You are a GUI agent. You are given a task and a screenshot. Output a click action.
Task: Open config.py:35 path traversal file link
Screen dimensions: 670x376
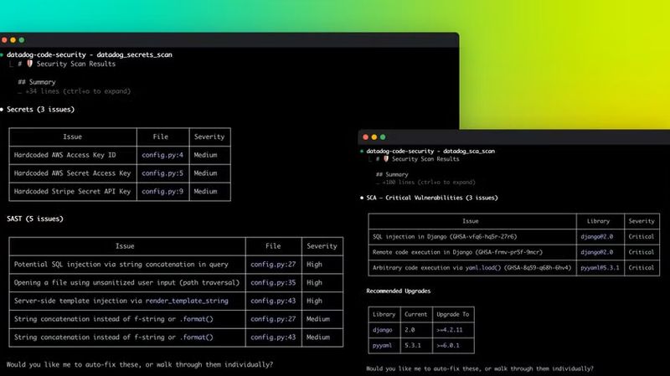tap(273, 283)
